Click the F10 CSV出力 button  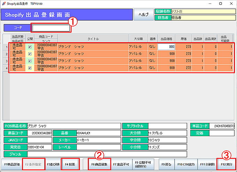pos(186,164)
